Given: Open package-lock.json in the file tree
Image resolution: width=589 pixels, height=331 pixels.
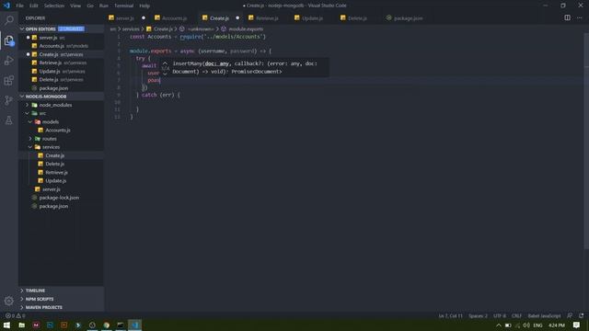Looking at the screenshot, I should (x=62, y=198).
